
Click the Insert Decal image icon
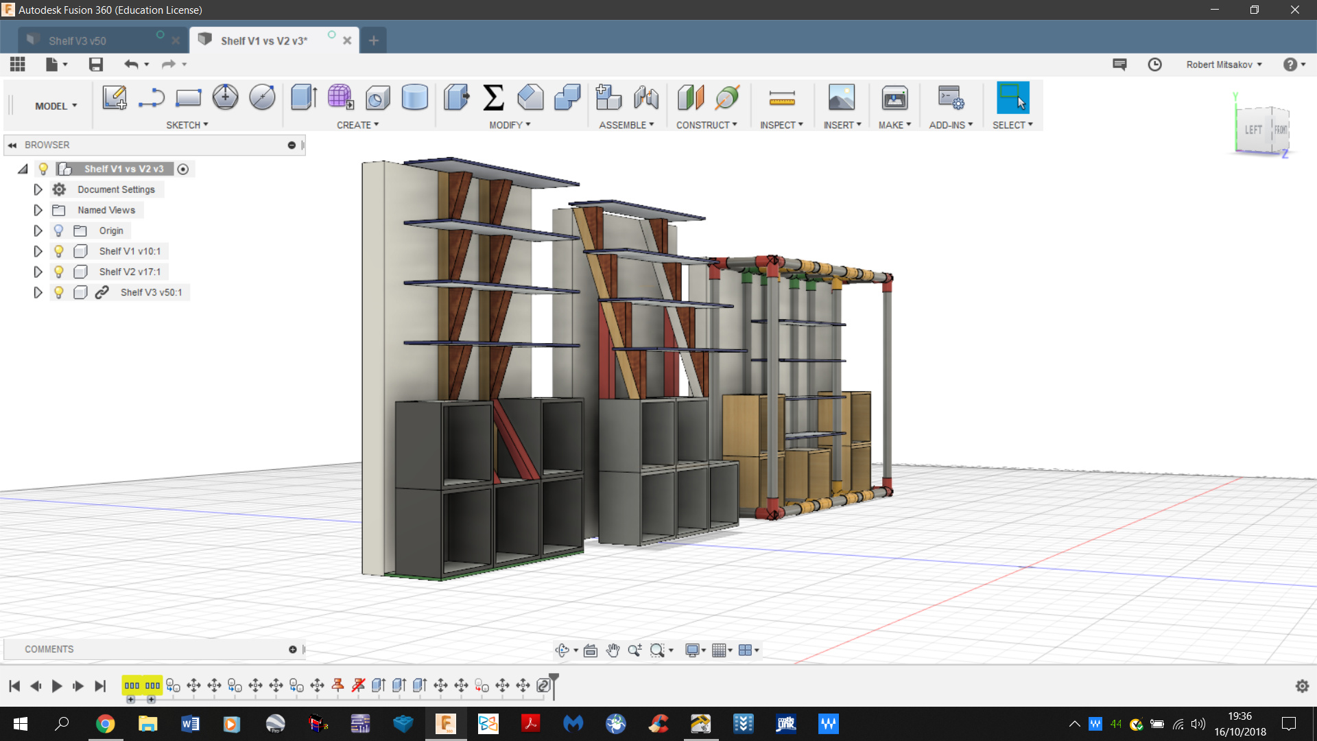[x=841, y=97]
